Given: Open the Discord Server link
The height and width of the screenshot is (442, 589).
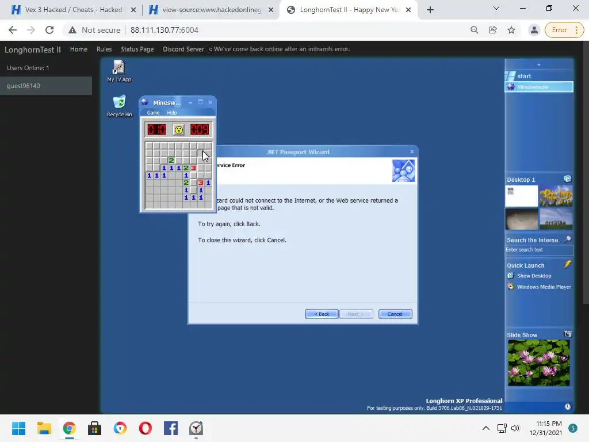Looking at the screenshot, I should 183,49.
